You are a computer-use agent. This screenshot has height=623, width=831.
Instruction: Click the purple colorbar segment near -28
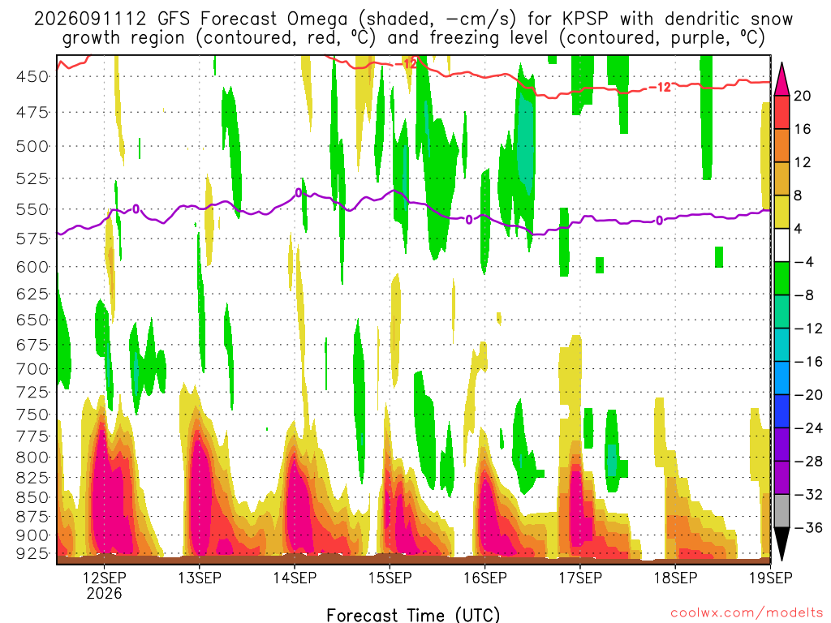781,477
